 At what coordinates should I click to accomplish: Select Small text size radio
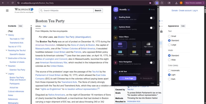(x=169, y=36)
